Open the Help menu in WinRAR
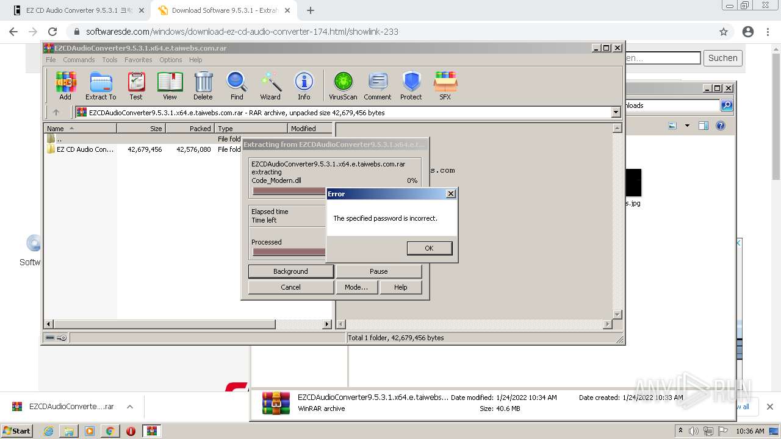Viewport: 781px width, 439px height. (x=196, y=60)
